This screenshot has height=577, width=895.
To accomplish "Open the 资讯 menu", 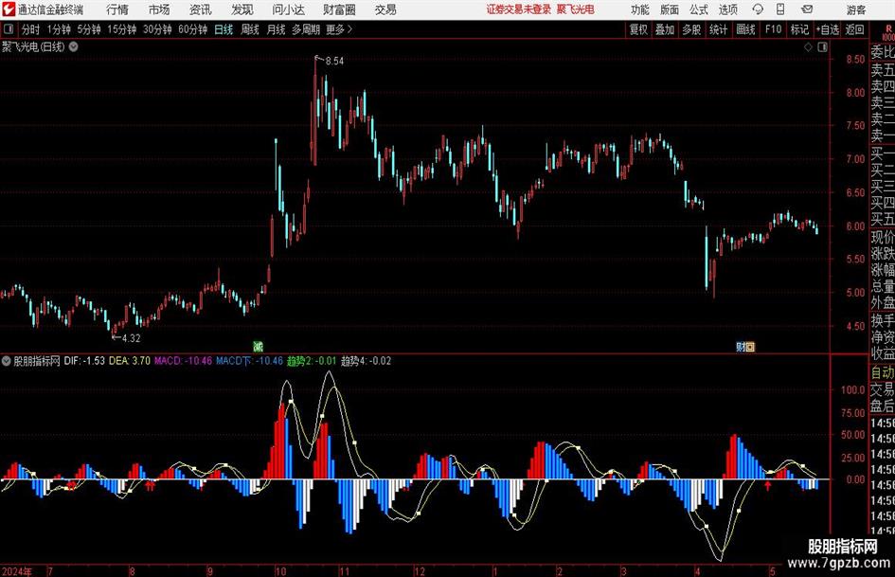I will click(201, 9).
